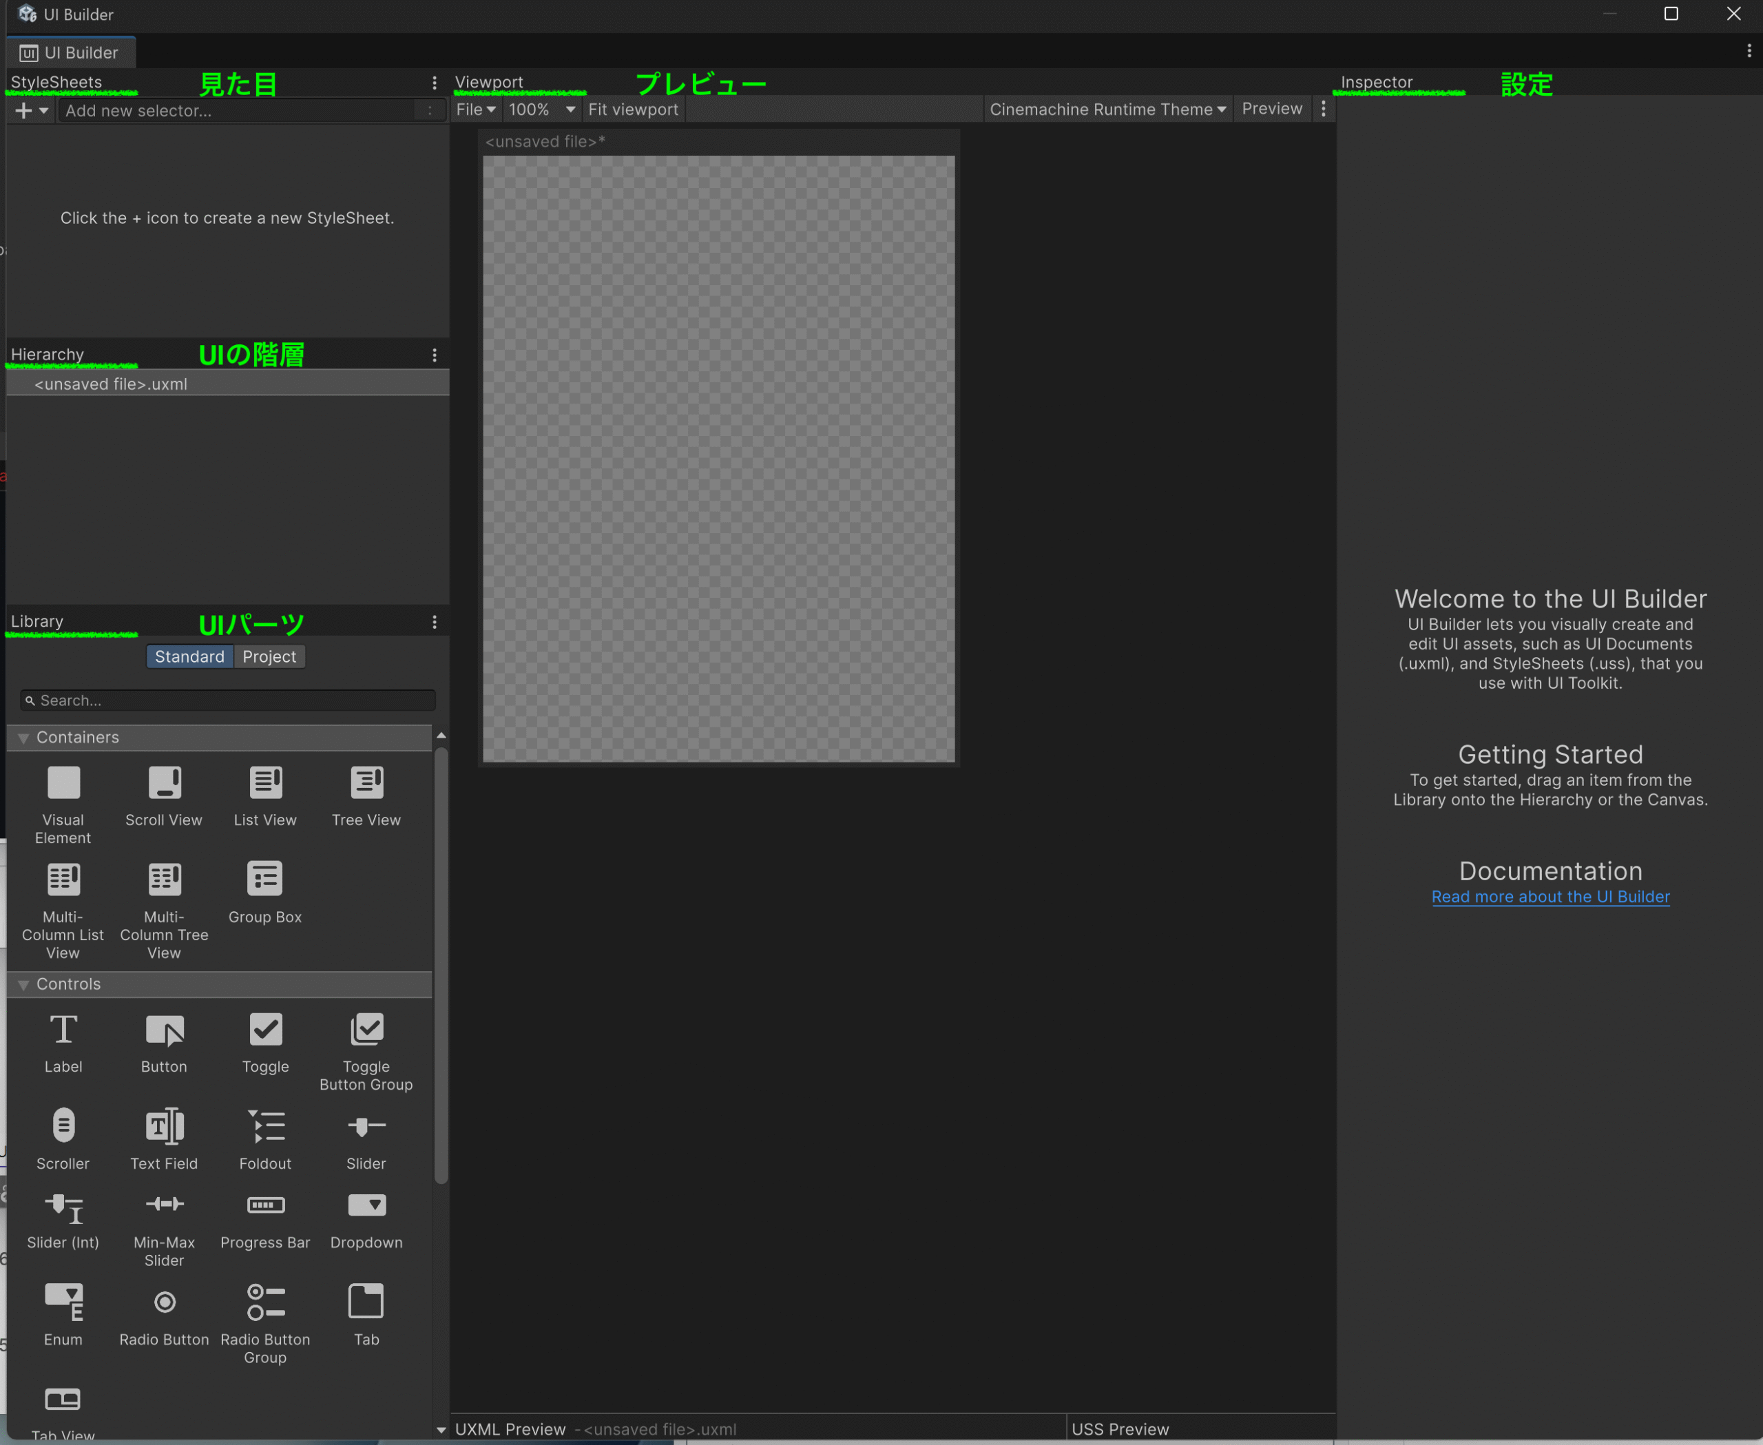
Task: Open the 100% zoom dropdown
Action: [542, 109]
